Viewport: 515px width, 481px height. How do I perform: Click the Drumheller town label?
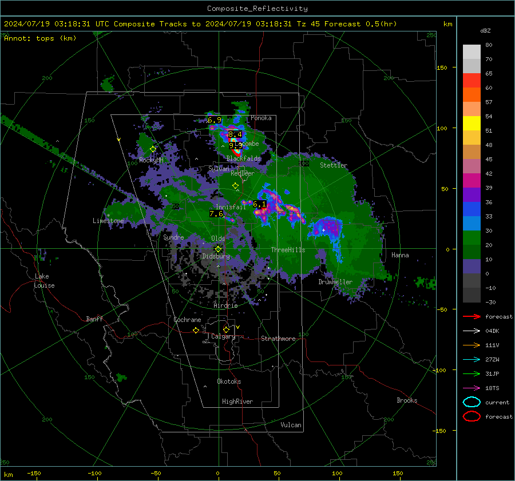pyautogui.click(x=335, y=282)
